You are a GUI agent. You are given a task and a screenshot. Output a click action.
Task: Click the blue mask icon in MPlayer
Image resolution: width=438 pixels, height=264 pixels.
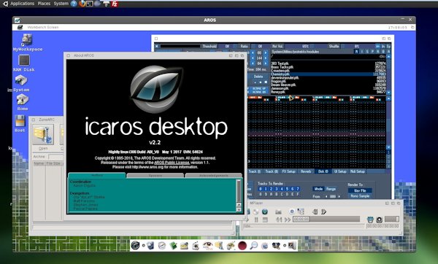coord(370,220)
